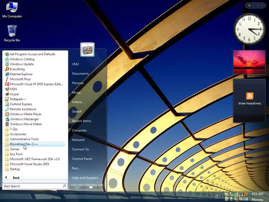Screen dimensions: 269x202
Task: Open Search from Start menu right pane
Action: 77,111
